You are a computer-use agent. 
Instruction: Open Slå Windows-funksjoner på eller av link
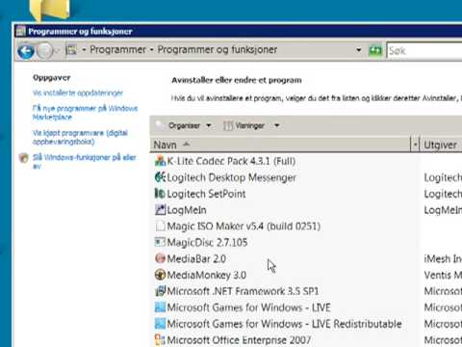pos(85,162)
